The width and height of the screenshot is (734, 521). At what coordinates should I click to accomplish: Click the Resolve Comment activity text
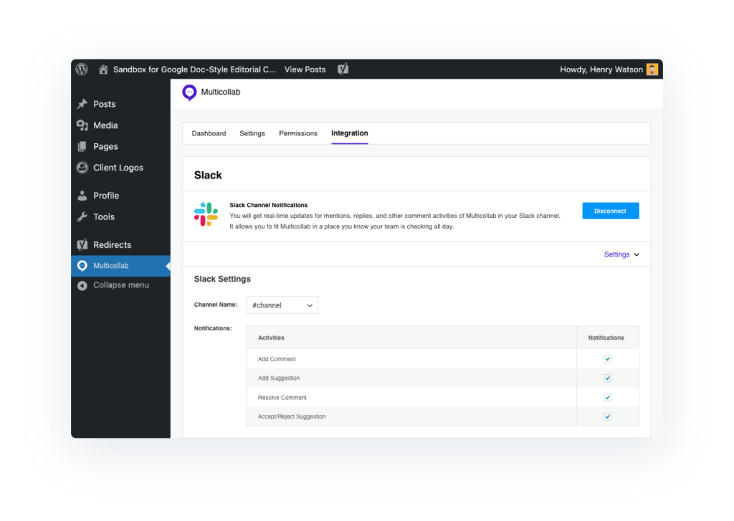[282, 398]
